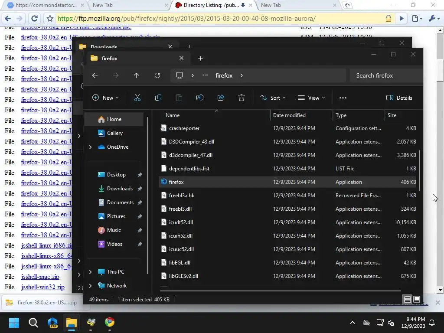The image size is (444, 333).
Task: Select Gallery in the navigation pane
Action: pyautogui.click(x=114, y=133)
